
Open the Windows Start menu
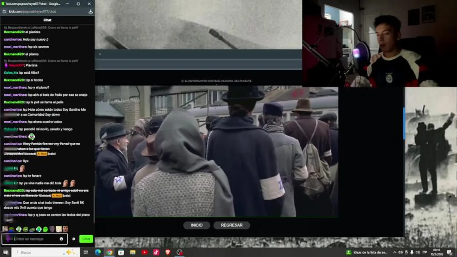[5, 252]
